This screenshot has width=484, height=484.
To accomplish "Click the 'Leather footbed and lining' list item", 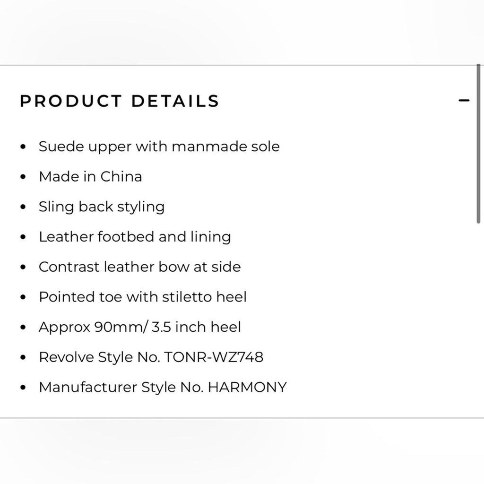I will [135, 237].
